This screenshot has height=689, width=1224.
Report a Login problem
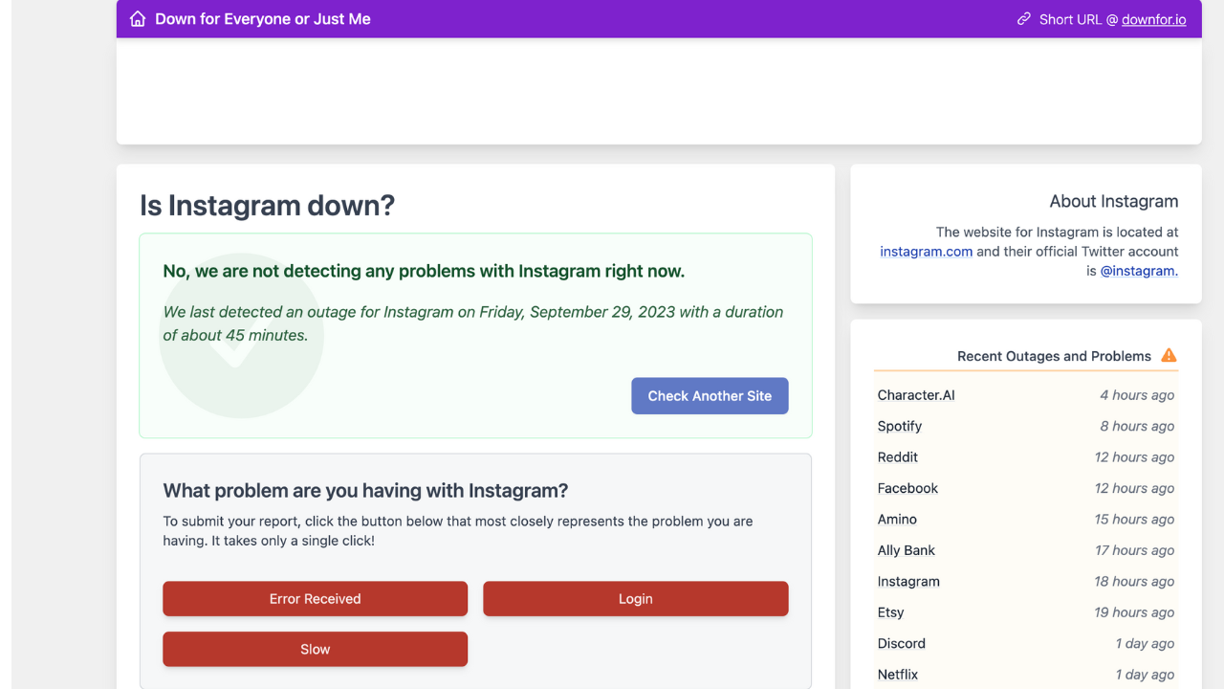[635, 599]
